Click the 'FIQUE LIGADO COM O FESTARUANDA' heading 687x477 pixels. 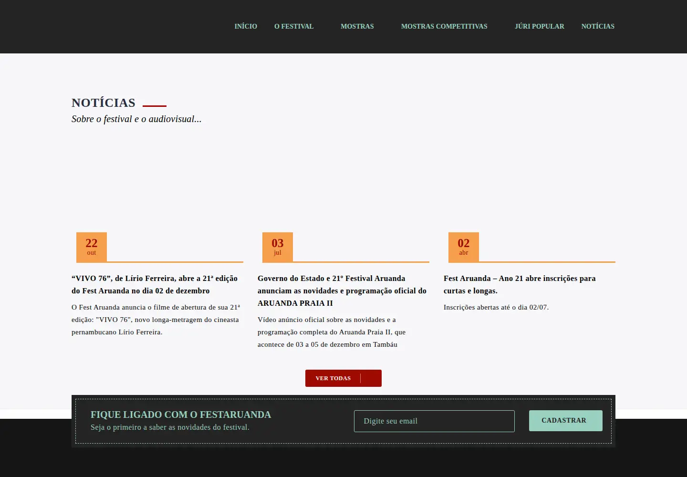(181, 415)
